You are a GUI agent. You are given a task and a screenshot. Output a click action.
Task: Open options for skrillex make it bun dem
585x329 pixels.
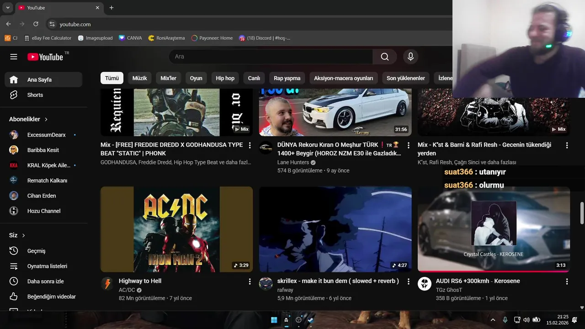[408, 281]
